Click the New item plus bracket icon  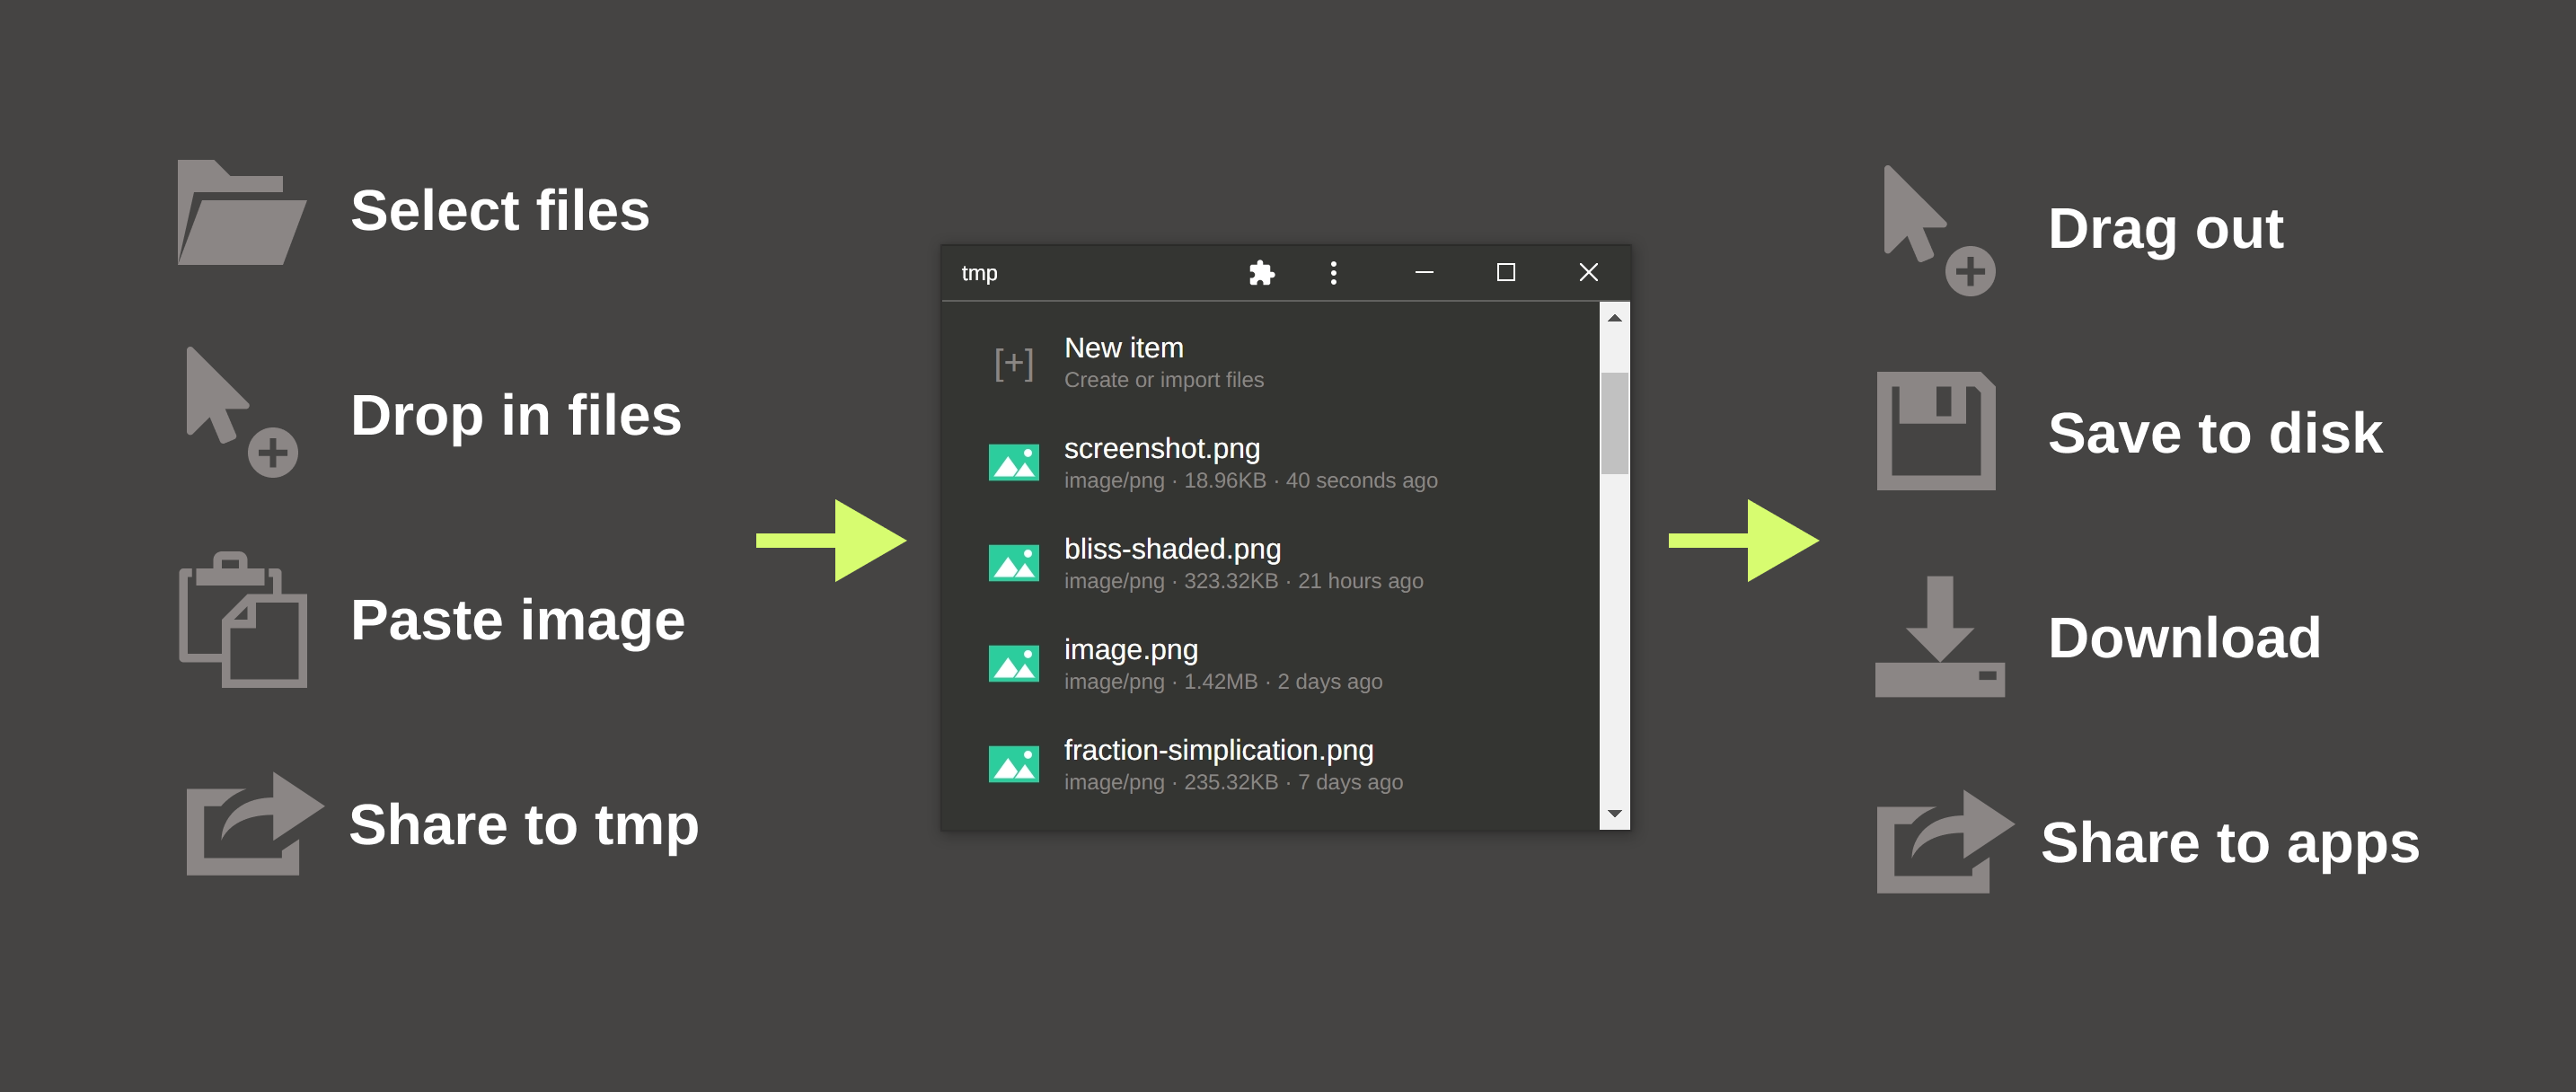click(x=1013, y=363)
